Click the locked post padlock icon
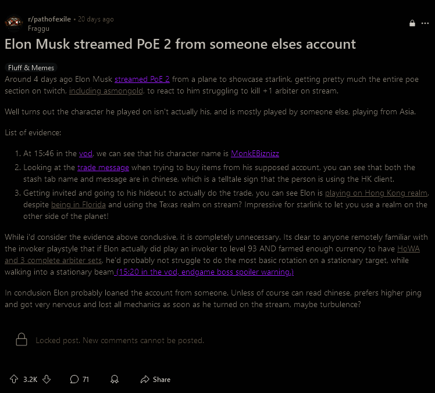 (21, 340)
